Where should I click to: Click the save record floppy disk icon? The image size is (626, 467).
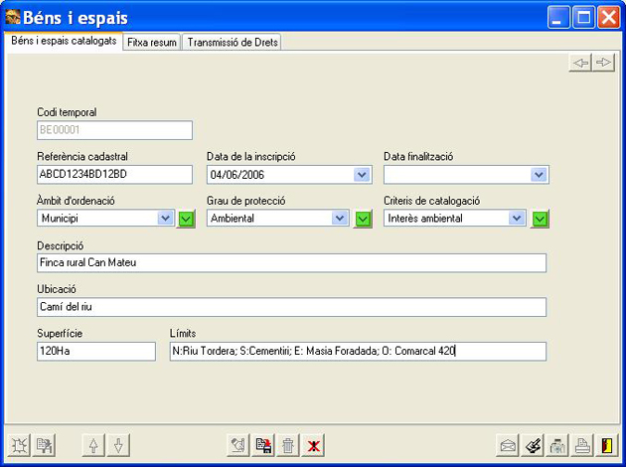(x=263, y=445)
